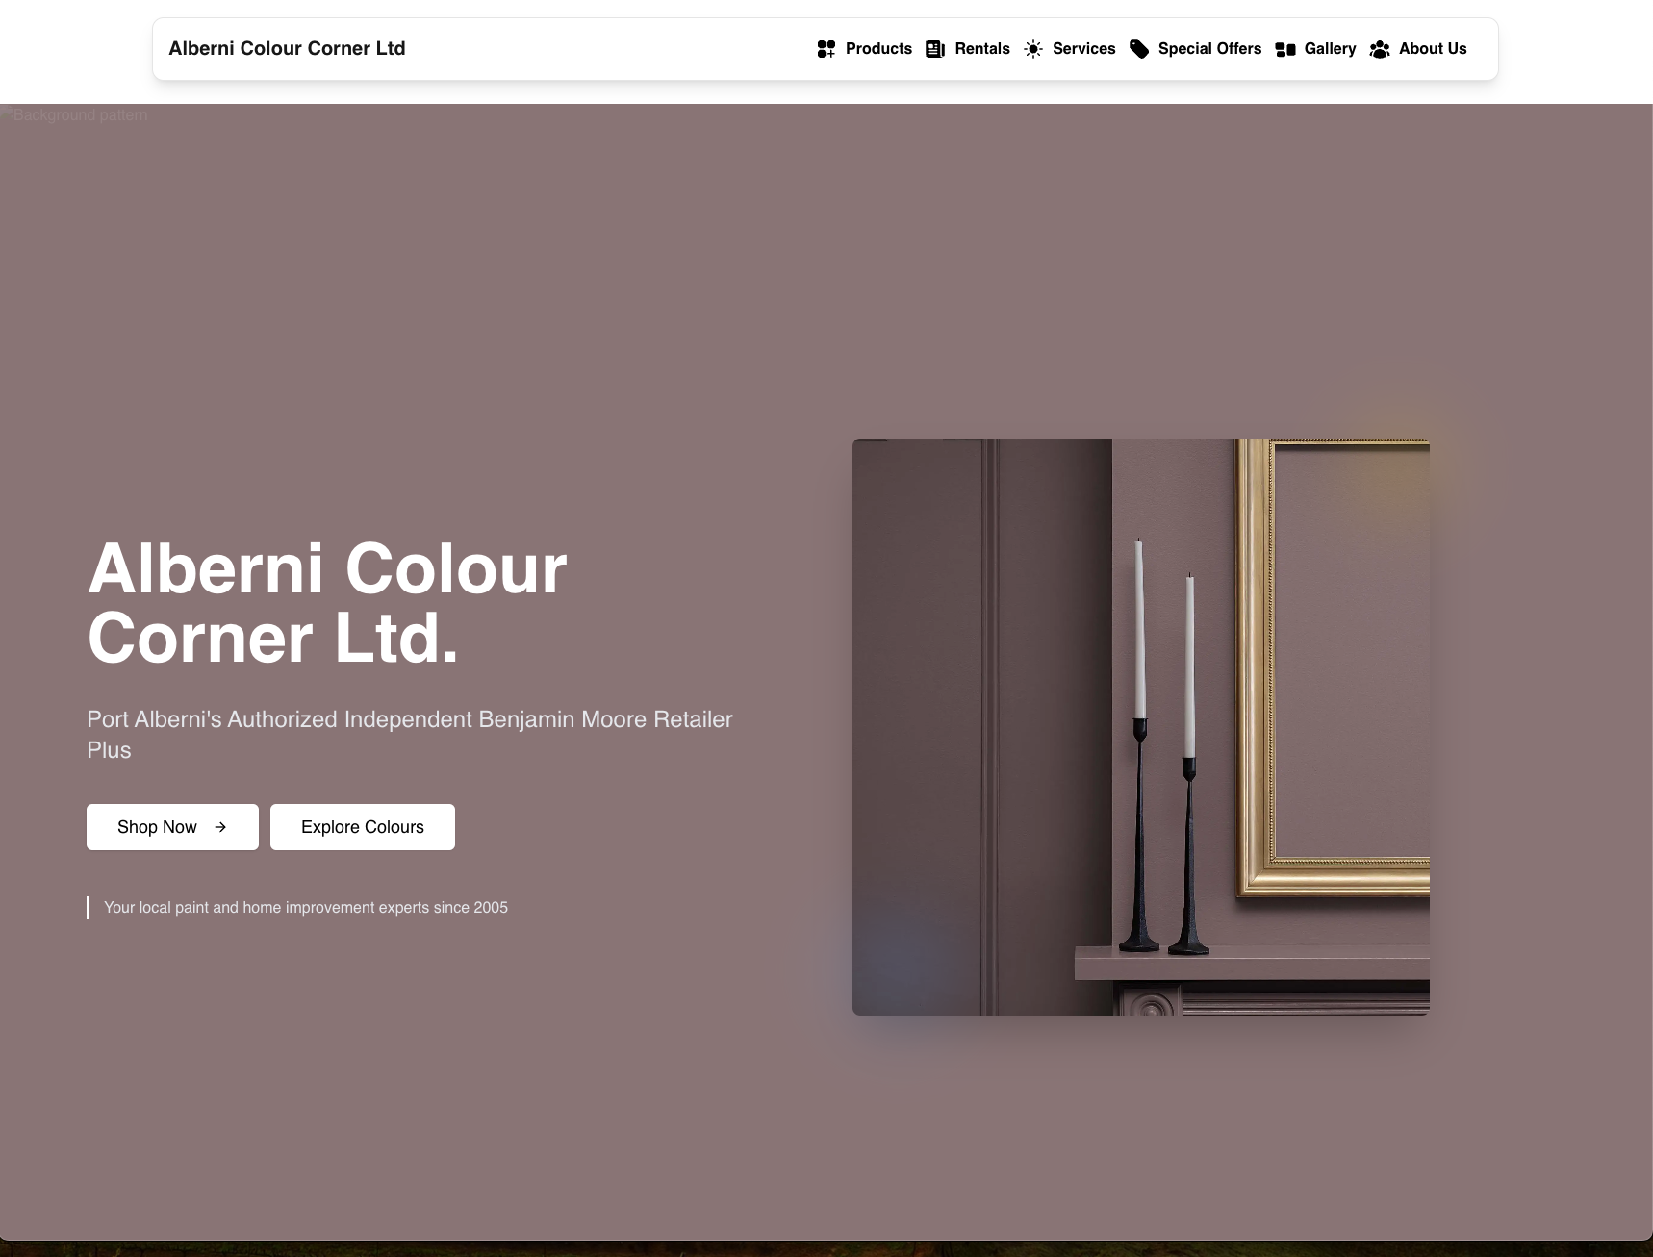The width and height of the screenshot is (1653, 1257).
Task: Click the arrow icon in Shop Now
Action: click(x=220, y=827)
